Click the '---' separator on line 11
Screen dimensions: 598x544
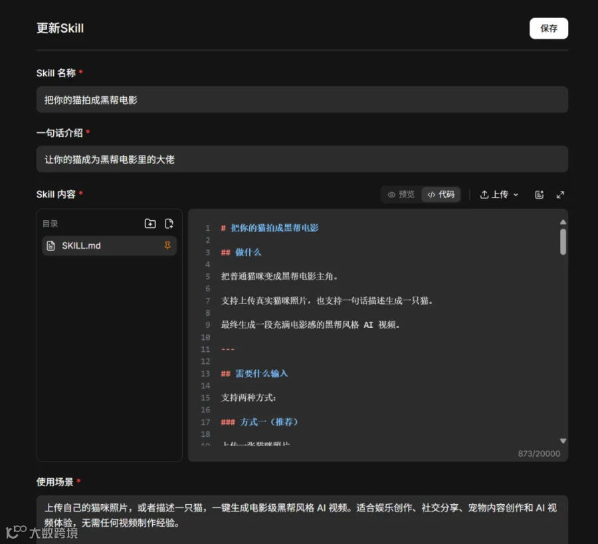228,349
